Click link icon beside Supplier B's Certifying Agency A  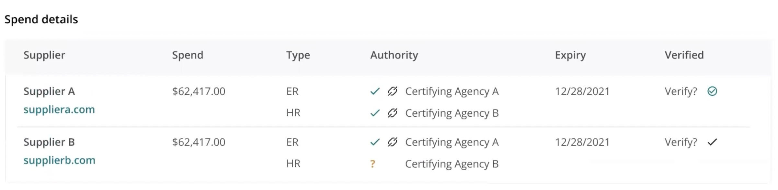tap(392, 142)
